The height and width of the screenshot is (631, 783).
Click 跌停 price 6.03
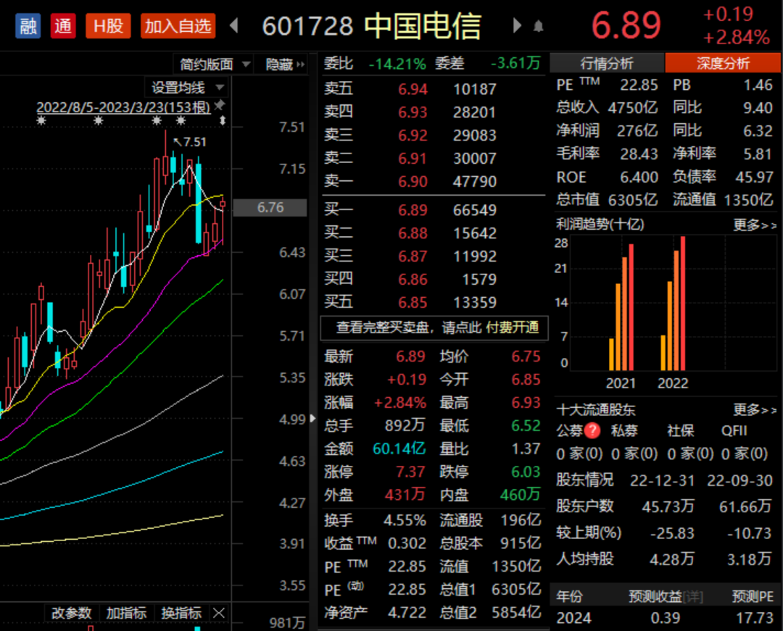coord(526,472)
